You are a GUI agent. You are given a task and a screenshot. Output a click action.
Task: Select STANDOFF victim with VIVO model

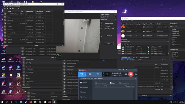[145, 31]
